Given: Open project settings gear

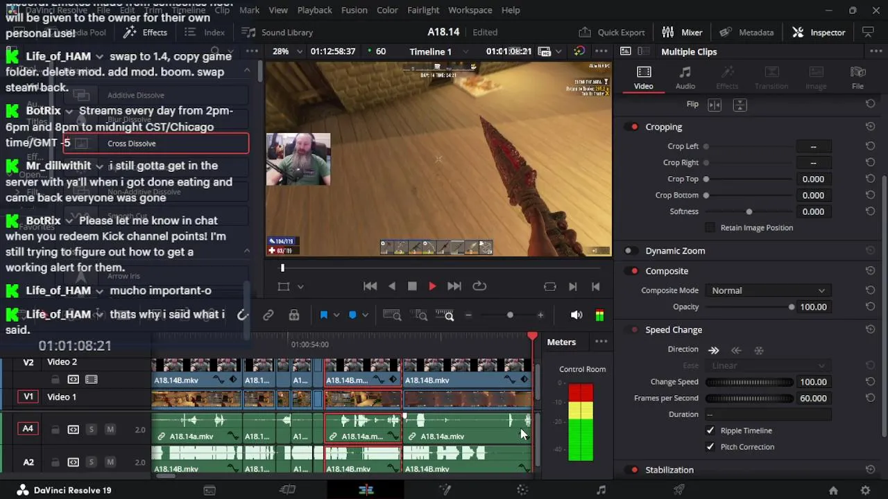Looking at the screenshot, I should tap(865, 490).
